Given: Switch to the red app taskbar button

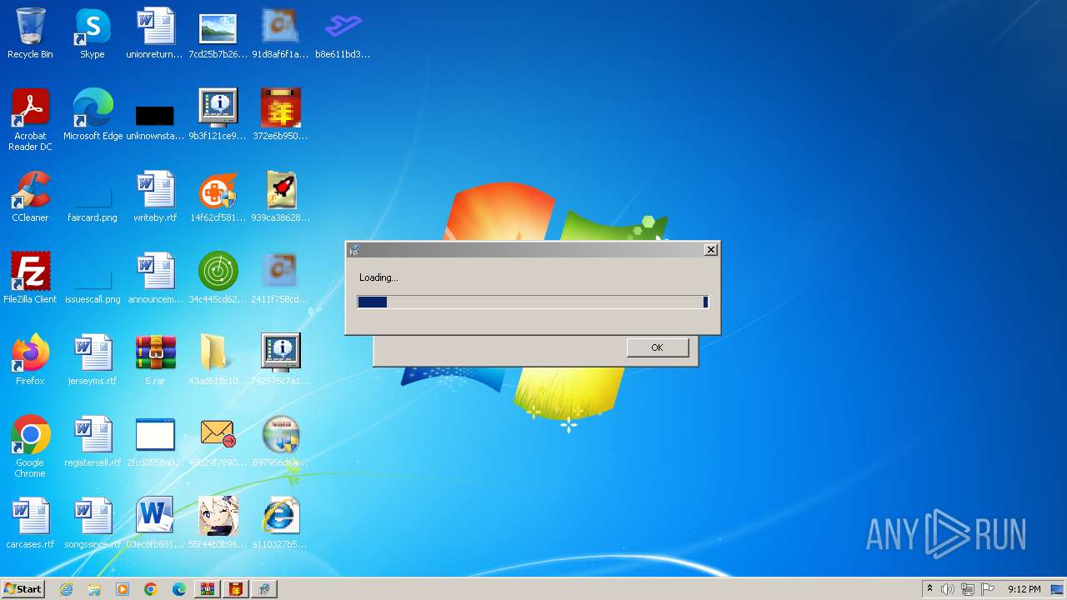Looking at the screenshot, I should tap(236, 589).
